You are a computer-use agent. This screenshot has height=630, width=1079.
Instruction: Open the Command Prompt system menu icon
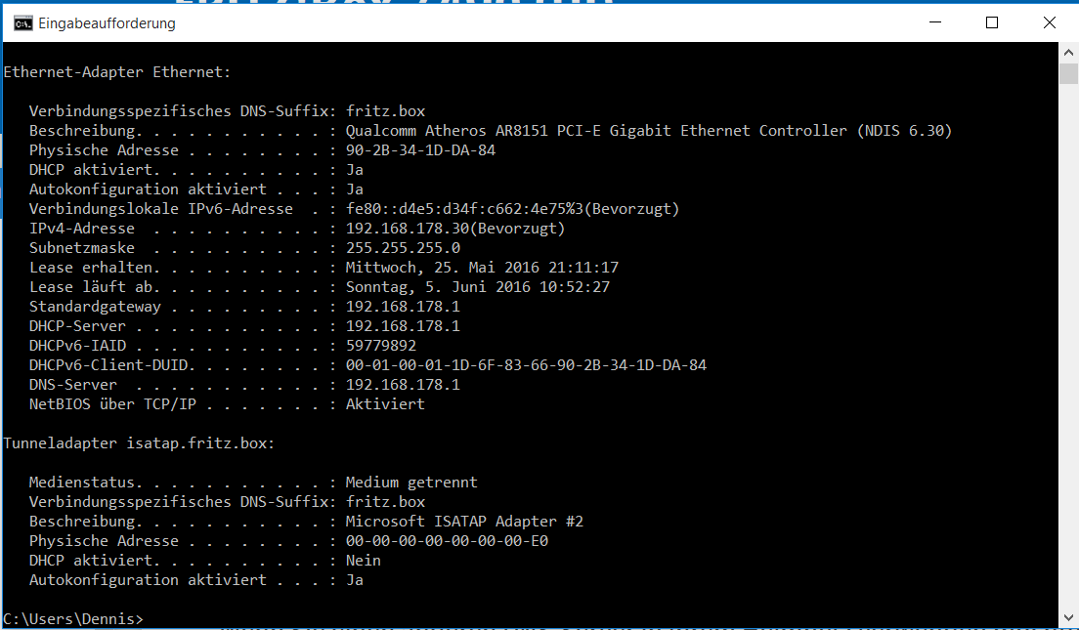click(x=22, y=23)
